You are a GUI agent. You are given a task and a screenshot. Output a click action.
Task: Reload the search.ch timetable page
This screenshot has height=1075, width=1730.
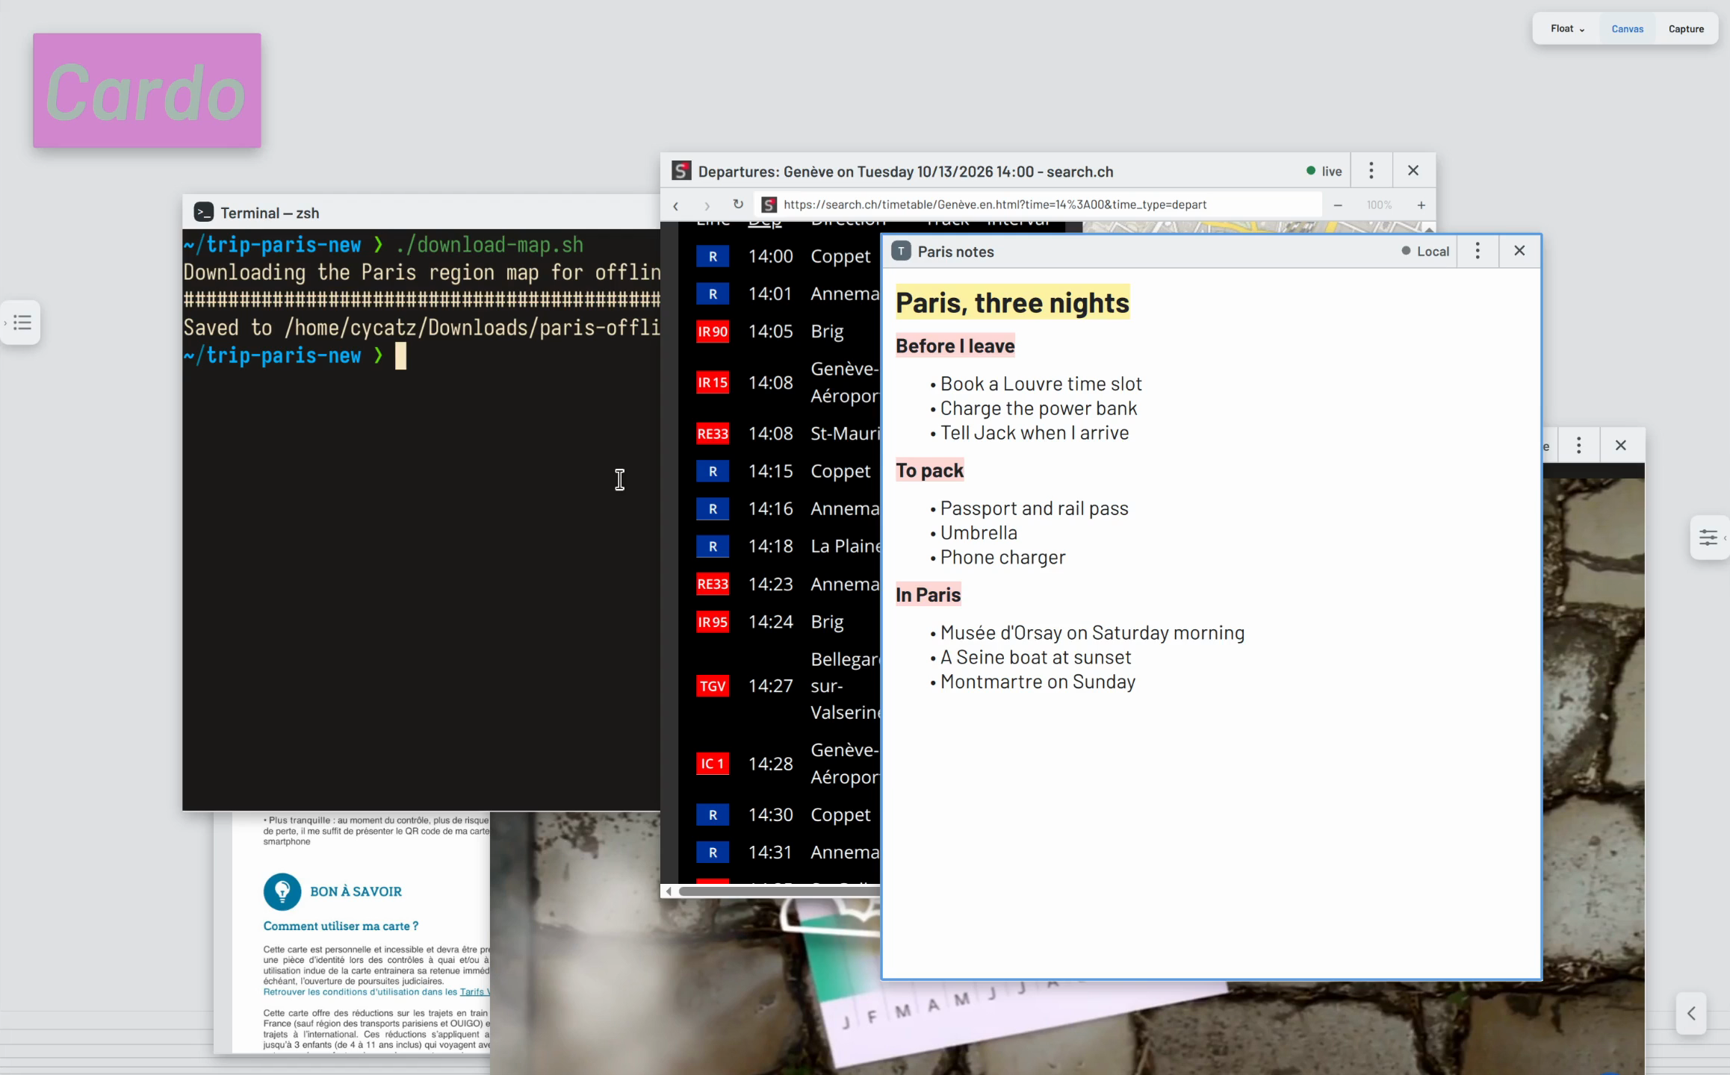tap(738, 205)
